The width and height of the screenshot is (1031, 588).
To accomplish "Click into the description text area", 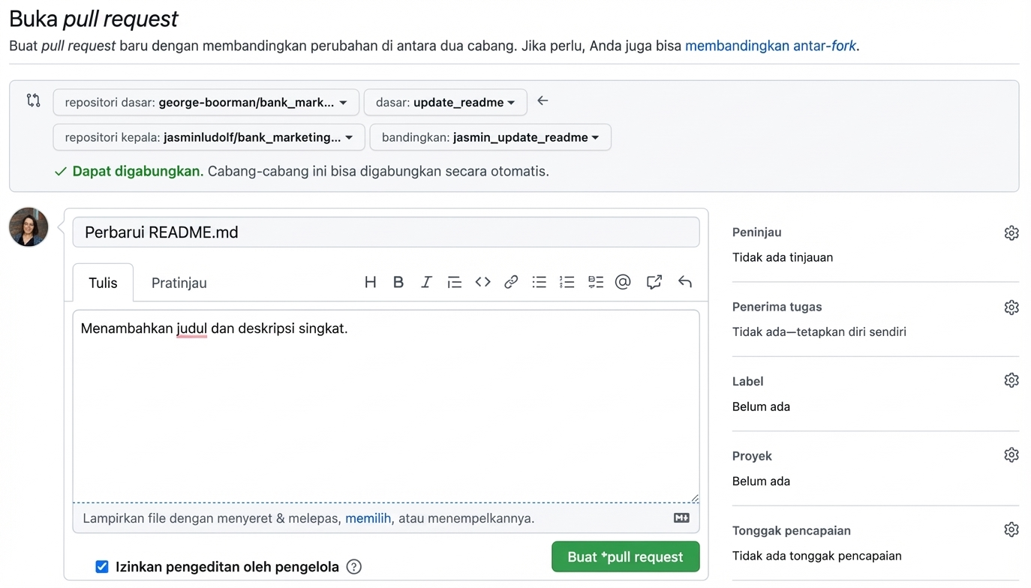I will [386, 406].
